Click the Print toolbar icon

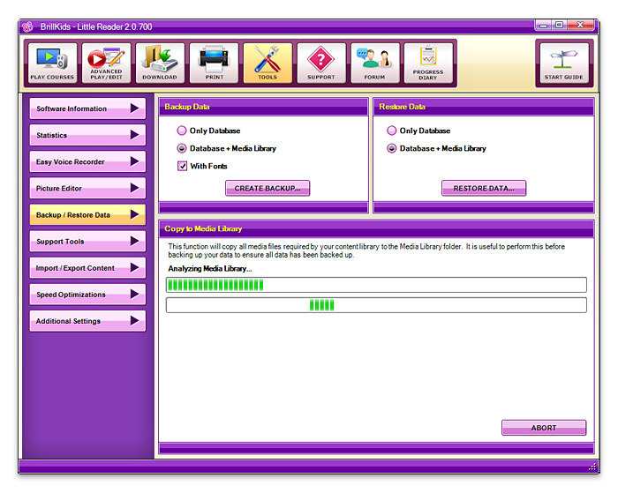pyautogui.click(x=214, y=63)
